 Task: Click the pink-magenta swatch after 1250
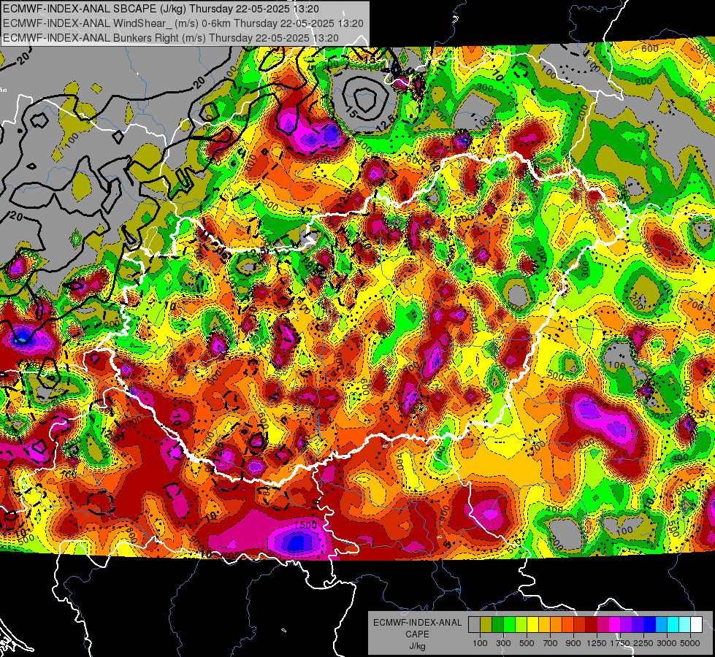(603, 624)
